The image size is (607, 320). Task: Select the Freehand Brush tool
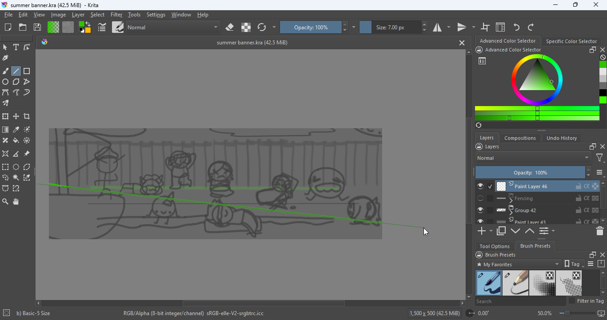(5, 71)
